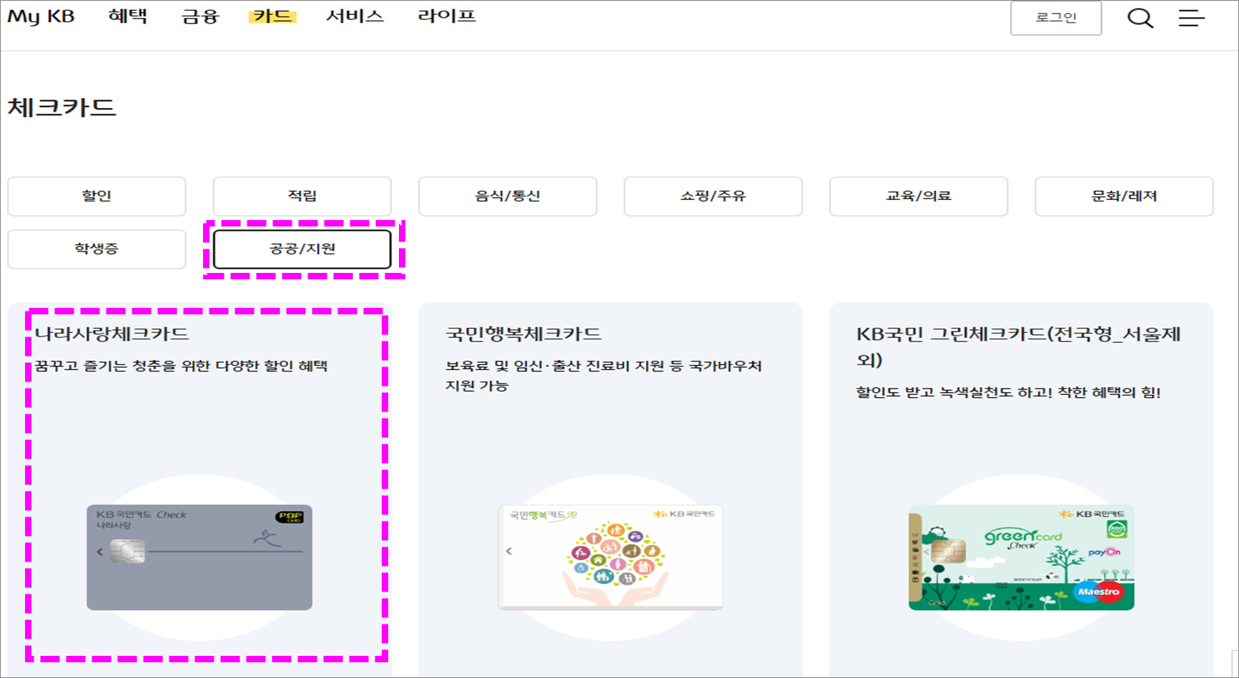Image resolution: width=1239 pixels, height=678 pixels.
Task: Select the 교육/의료 card filter
Action: 918,196
